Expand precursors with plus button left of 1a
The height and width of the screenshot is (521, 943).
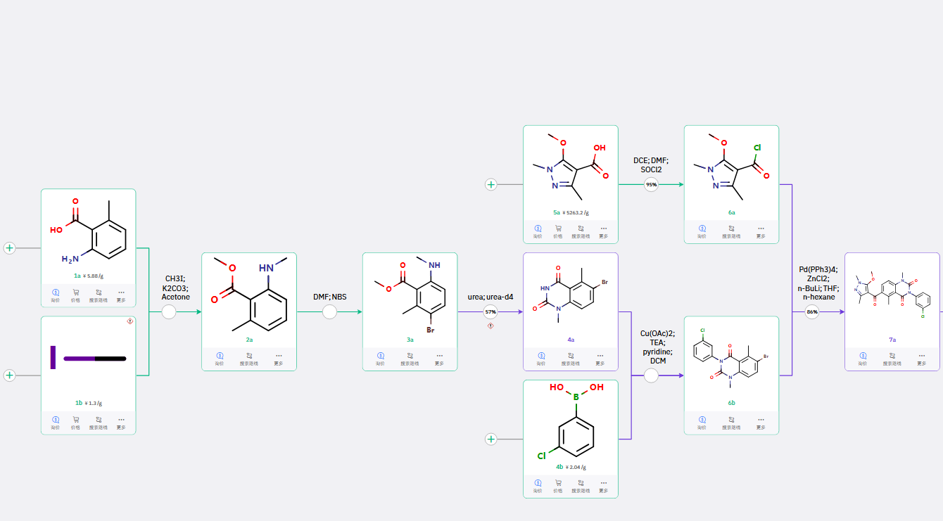click(x=10, y=248)
